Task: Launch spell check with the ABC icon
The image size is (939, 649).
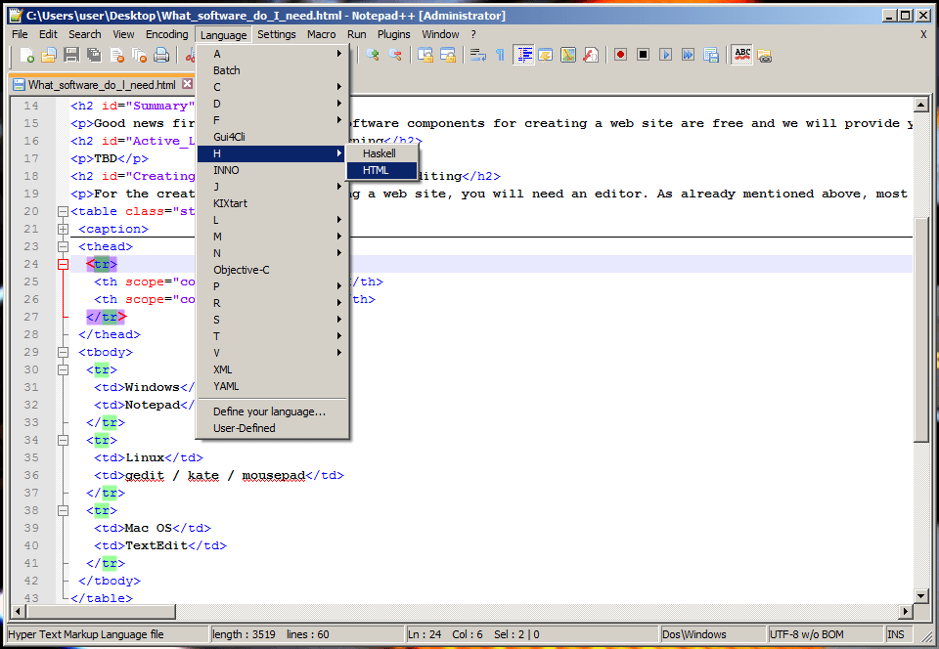Action: (742, 55)
